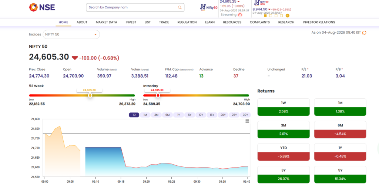The height and width of the screenshot is (189, 379).
Task: Click the Nifty50 USD ticker logo
Action: [261, 3]
